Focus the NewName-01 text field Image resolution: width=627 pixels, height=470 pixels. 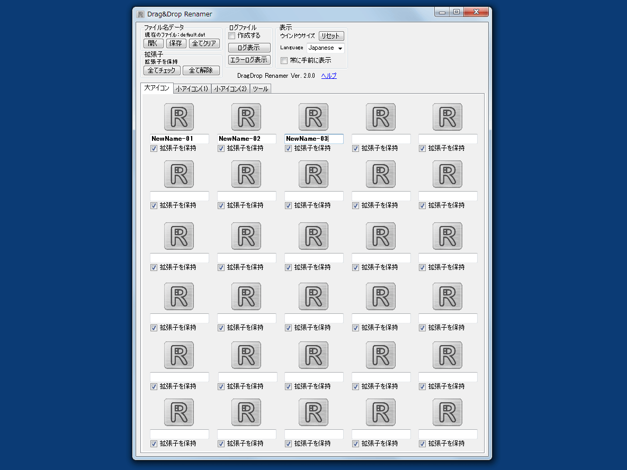[179, 139]
